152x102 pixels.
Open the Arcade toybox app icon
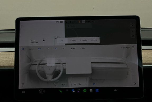coord(79,91)
